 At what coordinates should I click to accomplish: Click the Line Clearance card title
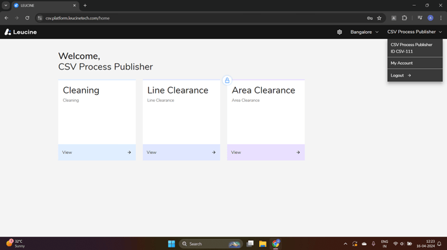pos(177,90)
